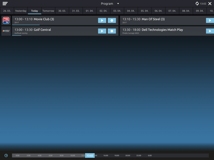The height and width of the screenshot is (160, 214).
Task: Record Golf Central program
Action: [x=112, y=31]
